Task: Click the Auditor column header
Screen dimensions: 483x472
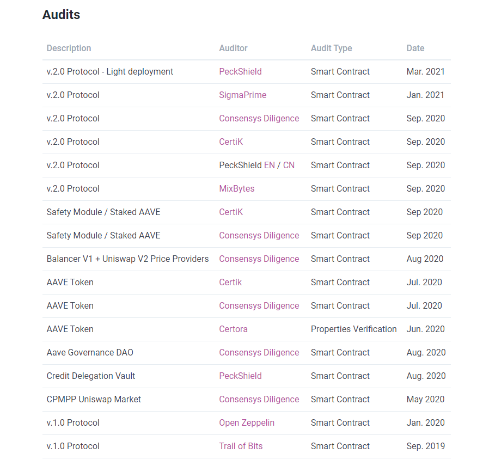Action: pyautogui.click(x=233, y=48)
